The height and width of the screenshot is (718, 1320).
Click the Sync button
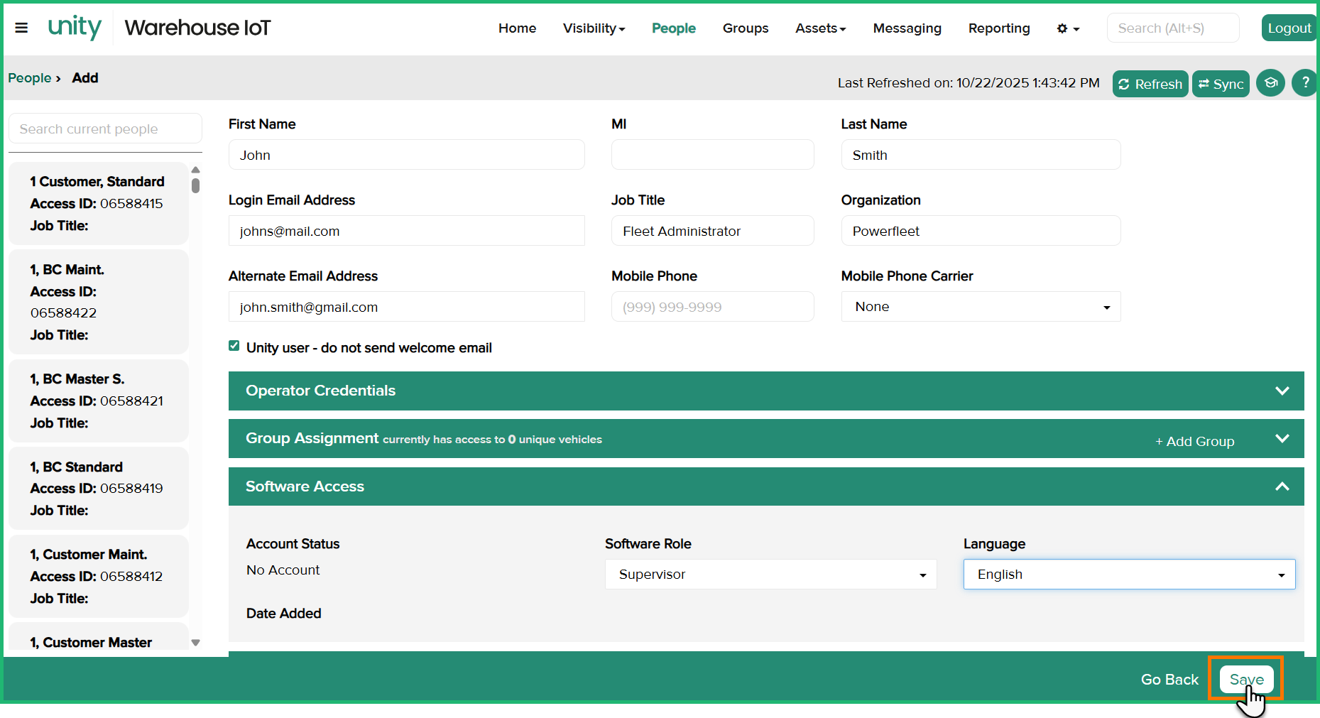[x=1221, y=84]
